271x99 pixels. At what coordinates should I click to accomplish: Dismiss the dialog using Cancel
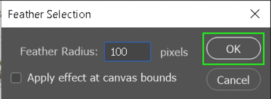click(233, 79)
